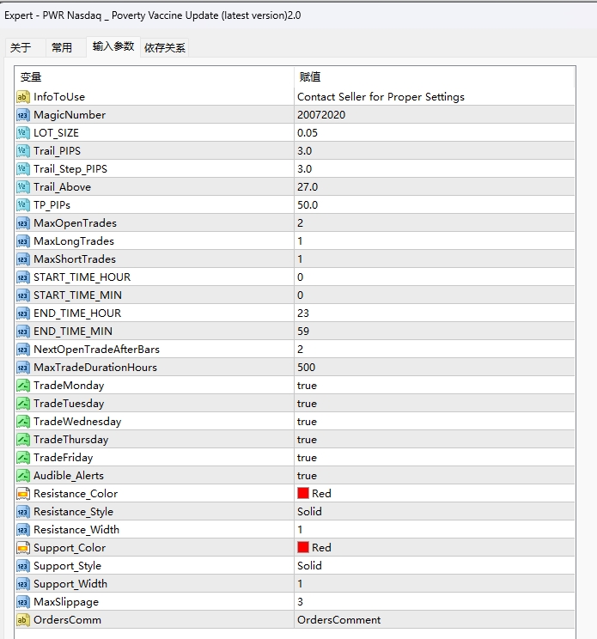Viewport: 597px width, 639px height.
Task: Open the 关于 tab
Action: (x=21, y=48)
